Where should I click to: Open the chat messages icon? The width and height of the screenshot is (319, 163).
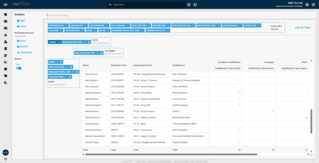(195, 5)
